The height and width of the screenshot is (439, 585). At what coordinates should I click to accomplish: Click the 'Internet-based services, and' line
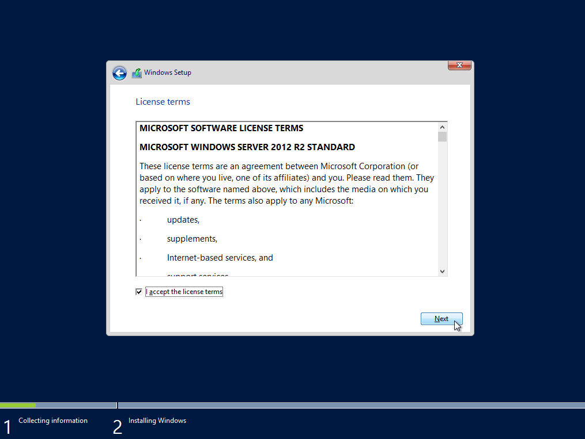220,258
